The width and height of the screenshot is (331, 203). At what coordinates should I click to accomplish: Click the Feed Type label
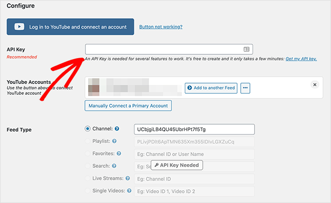19,129
